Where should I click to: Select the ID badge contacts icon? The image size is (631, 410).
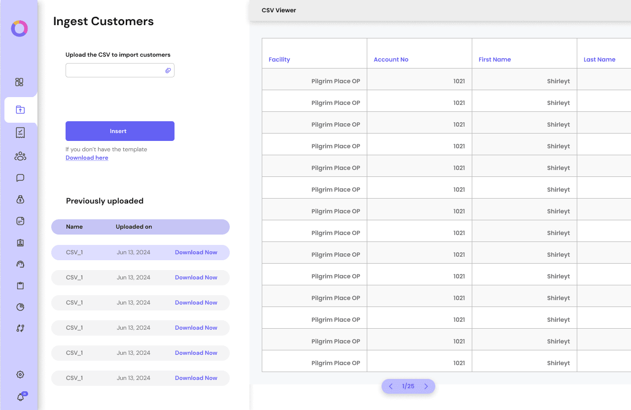[20, 242]
